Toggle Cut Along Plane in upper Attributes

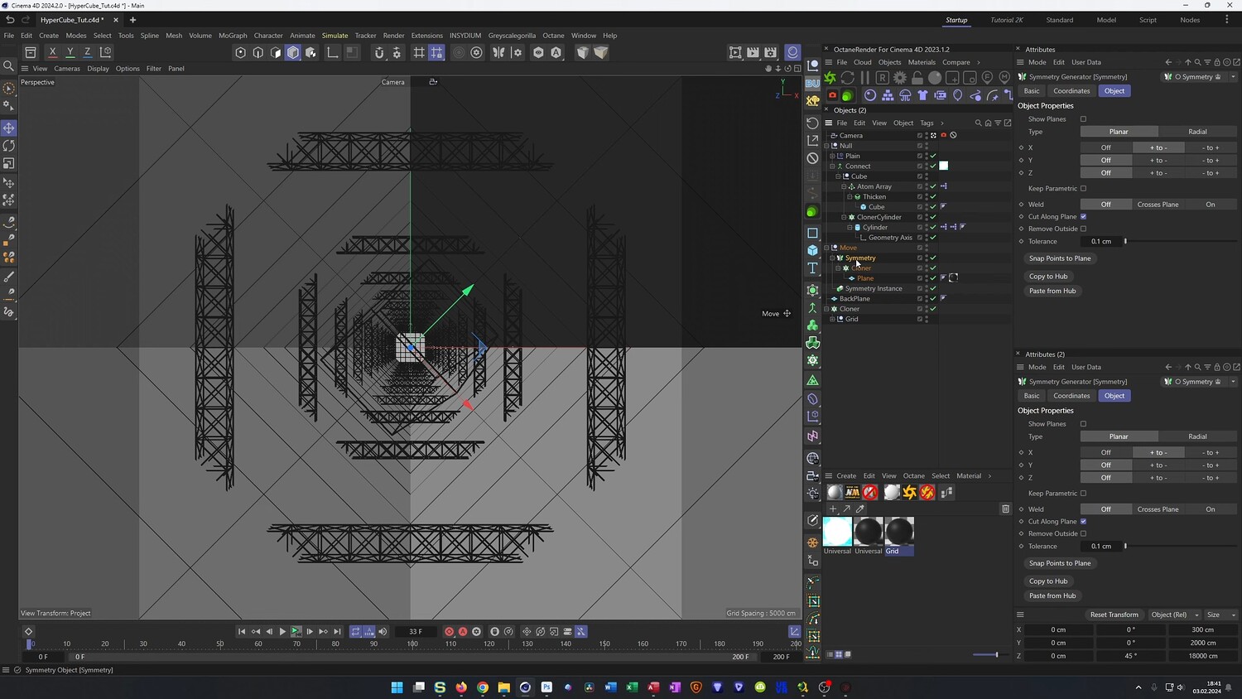pos(1083,217)
